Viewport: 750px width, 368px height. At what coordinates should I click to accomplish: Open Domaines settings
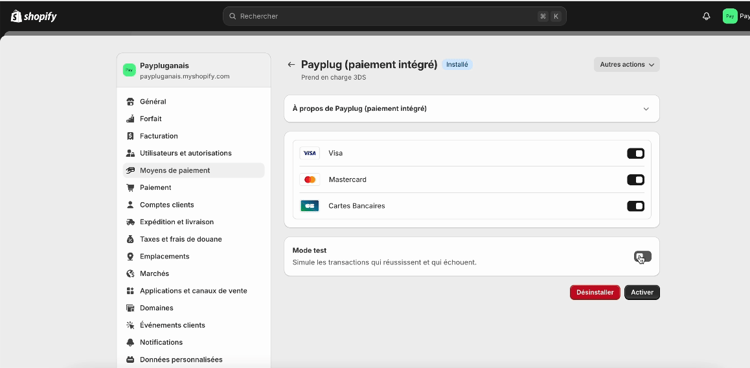coord(194,308)
